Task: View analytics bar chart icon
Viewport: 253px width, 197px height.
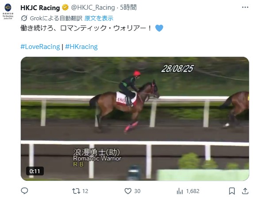Action: 180,191
